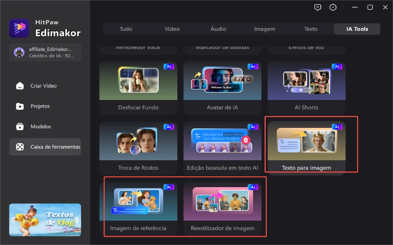Select Caixa de ferramentas menu item
Image resolution: width=393 pixels, height=245 pixels.
(x=45, y=147)
